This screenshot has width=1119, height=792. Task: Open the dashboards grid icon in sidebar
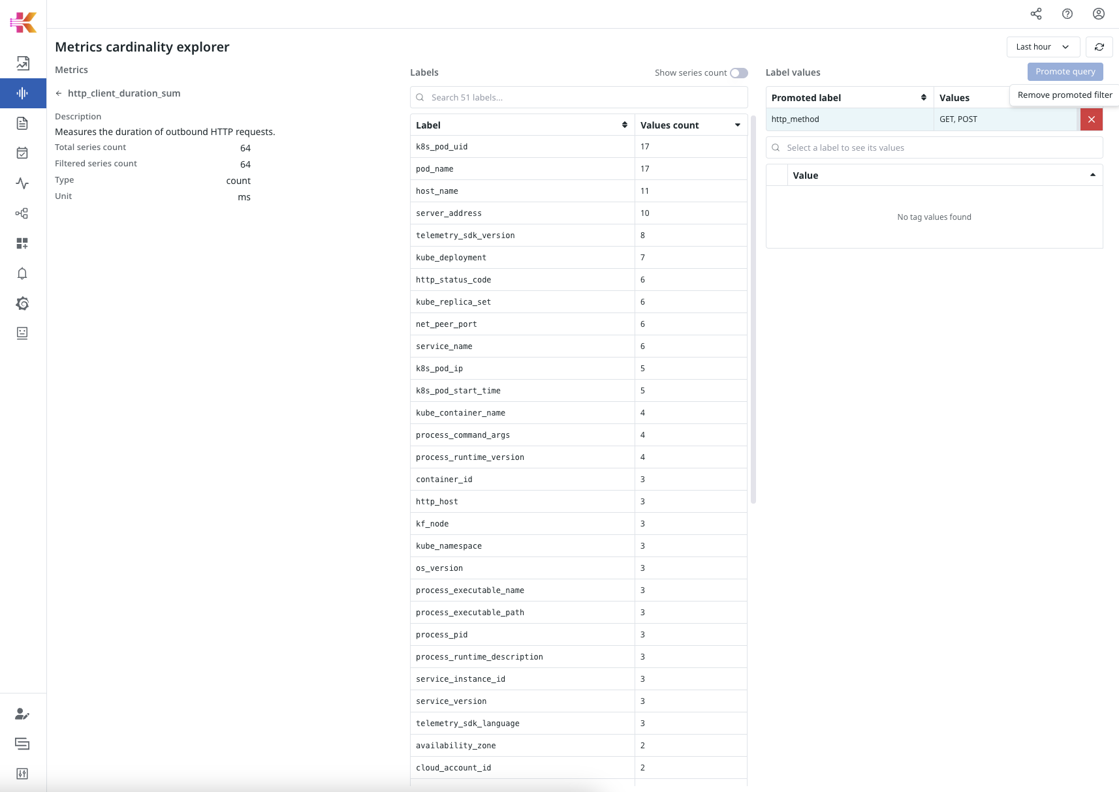click(22, 243)
